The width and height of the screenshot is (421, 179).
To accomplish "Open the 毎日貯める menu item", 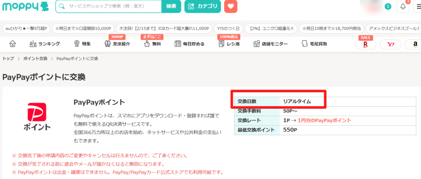I will pos(189,44).
